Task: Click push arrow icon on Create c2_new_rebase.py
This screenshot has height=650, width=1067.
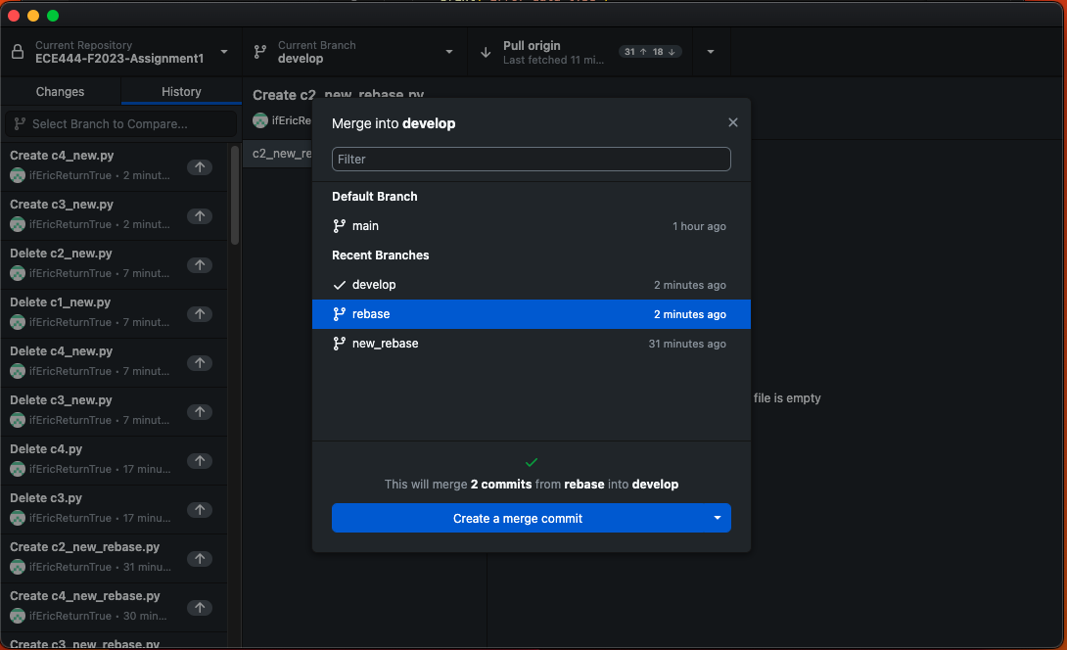Action: (x=200, y=559)
